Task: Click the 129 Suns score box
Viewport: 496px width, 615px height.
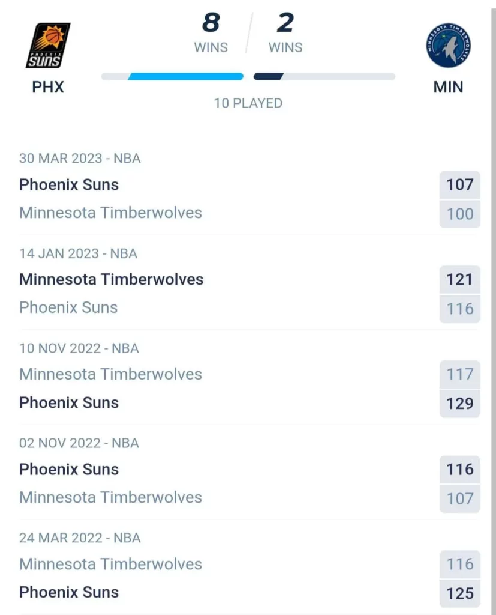Action: click(459, 404)
